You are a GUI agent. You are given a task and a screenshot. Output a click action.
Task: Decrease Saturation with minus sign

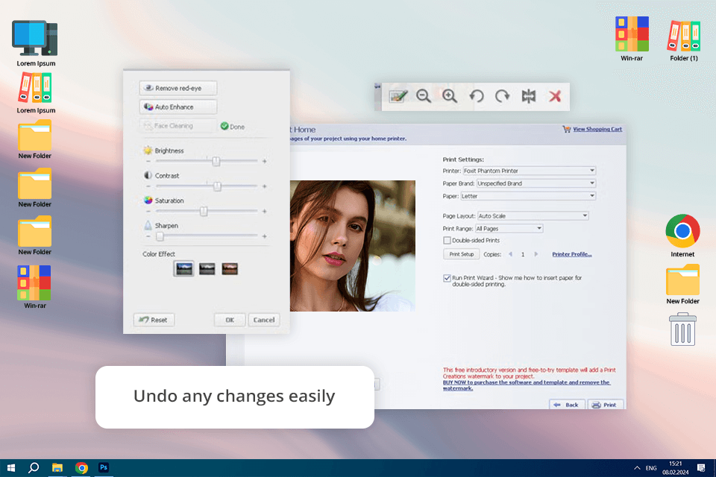pyautogui.click(x=148, y=212)
